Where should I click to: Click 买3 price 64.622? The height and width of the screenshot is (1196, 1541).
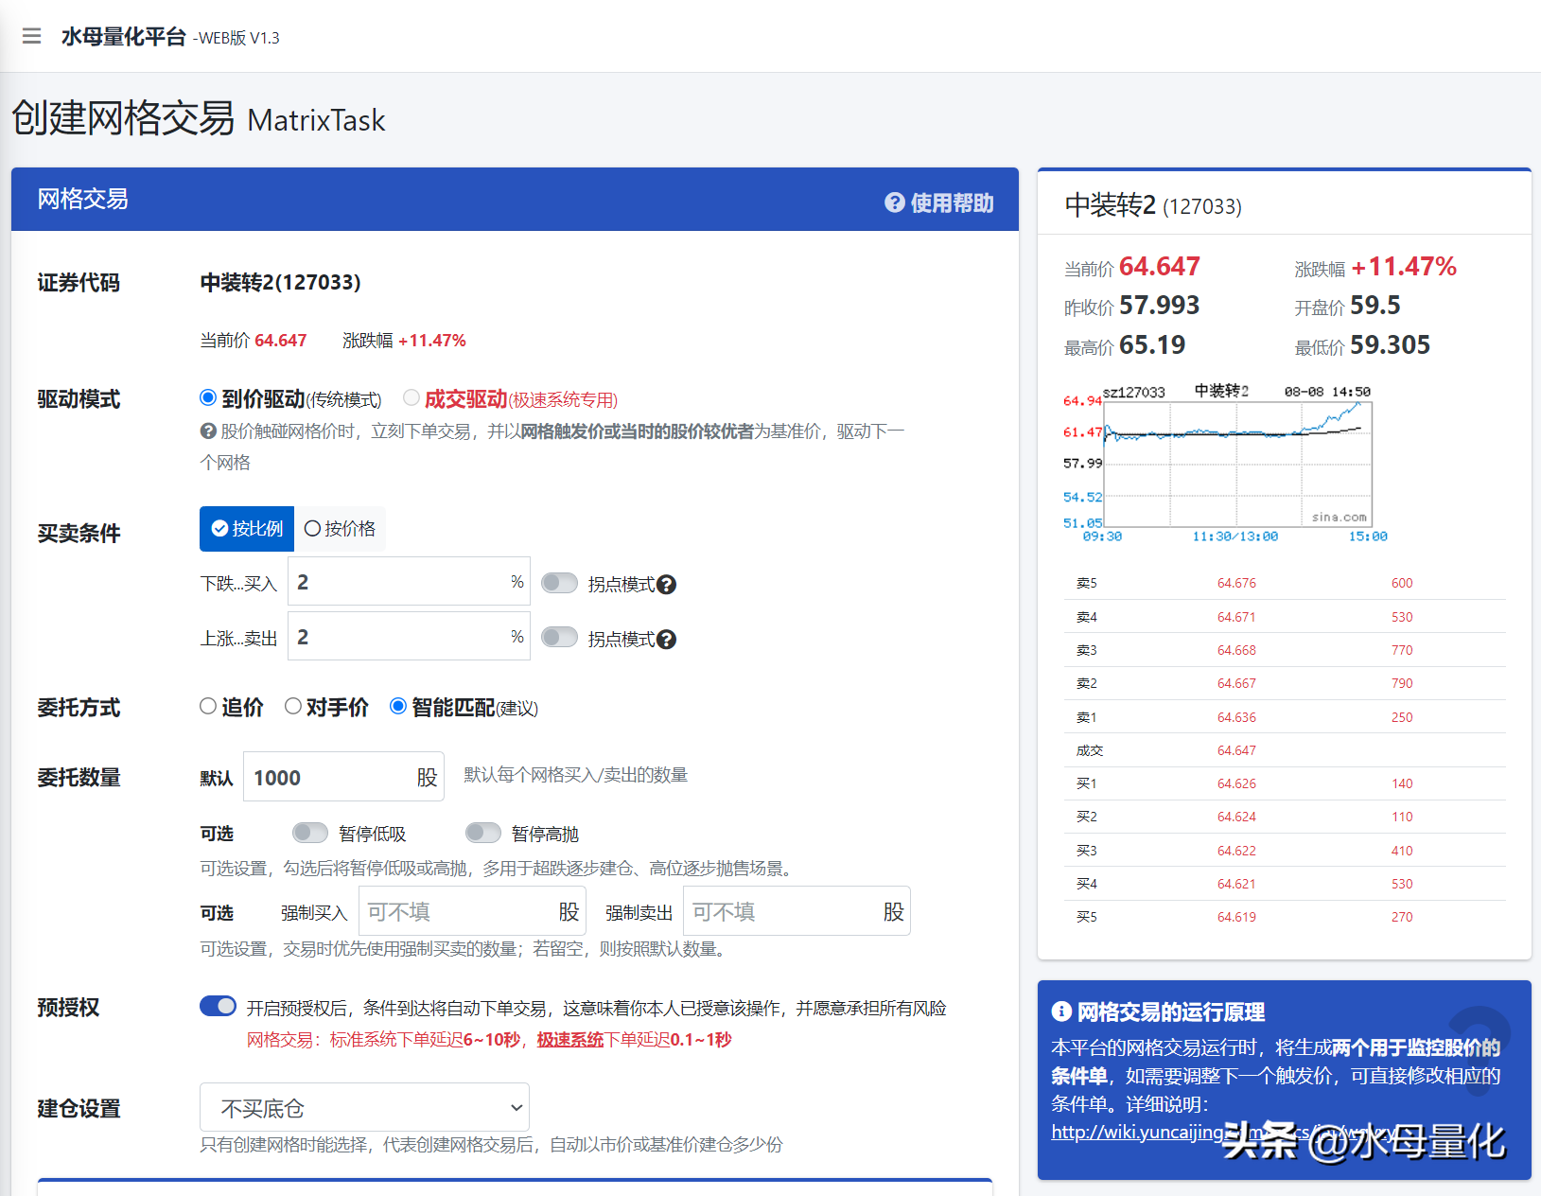tap(1236, 851)
